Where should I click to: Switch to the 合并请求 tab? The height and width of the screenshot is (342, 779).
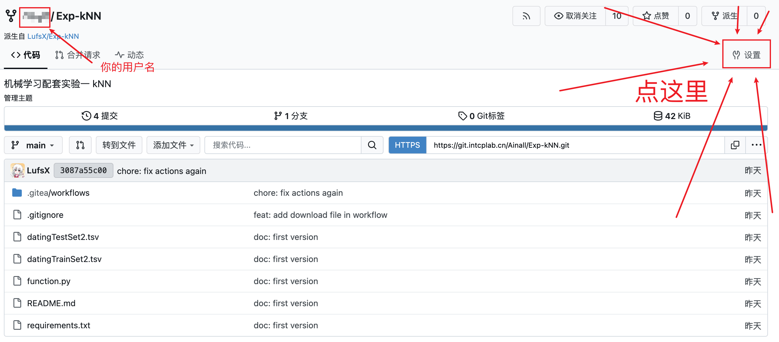[x=78, y=55]
